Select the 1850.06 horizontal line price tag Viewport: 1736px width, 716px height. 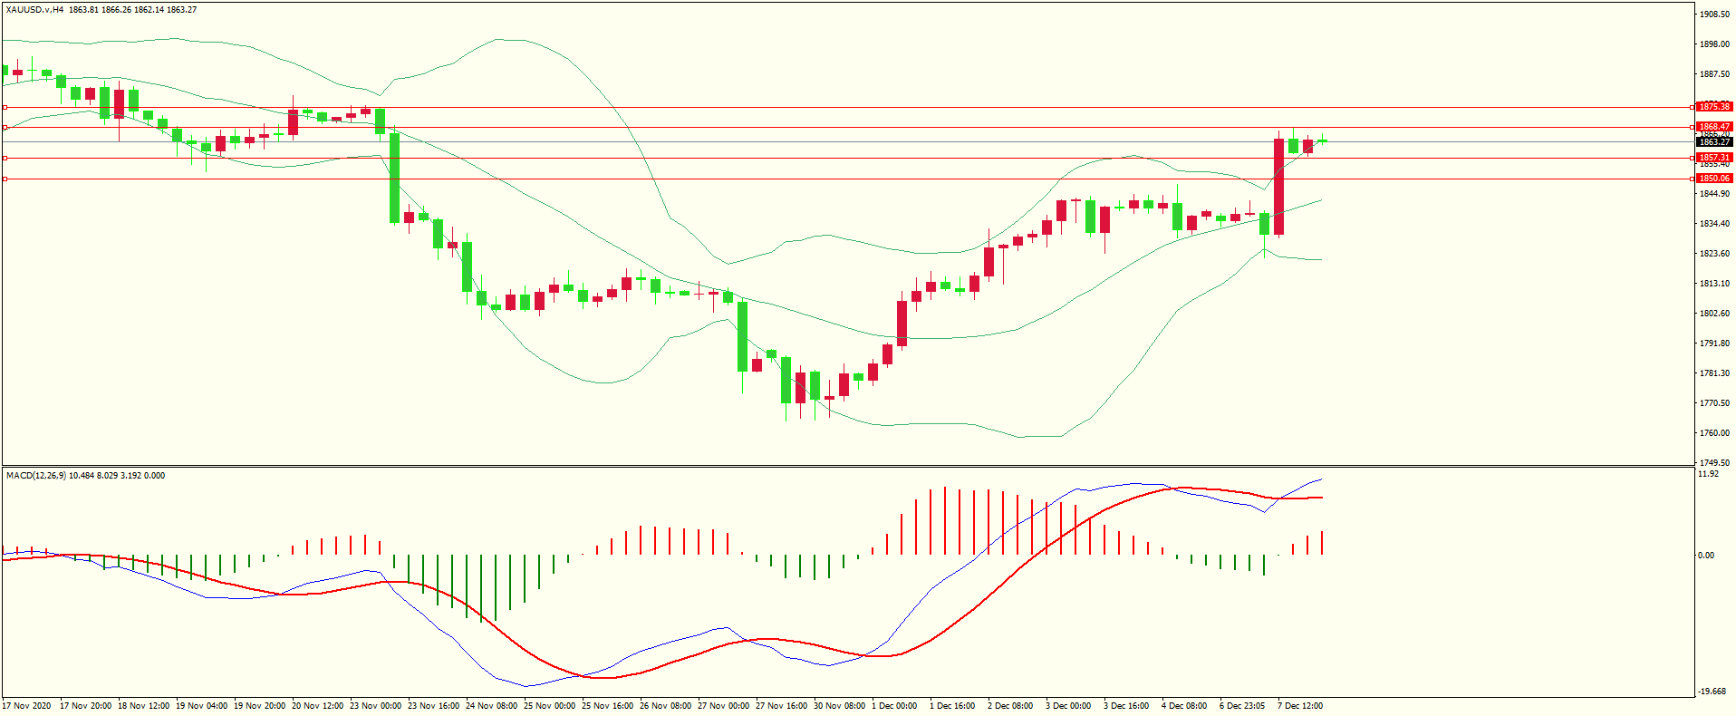pos(1713,179)
